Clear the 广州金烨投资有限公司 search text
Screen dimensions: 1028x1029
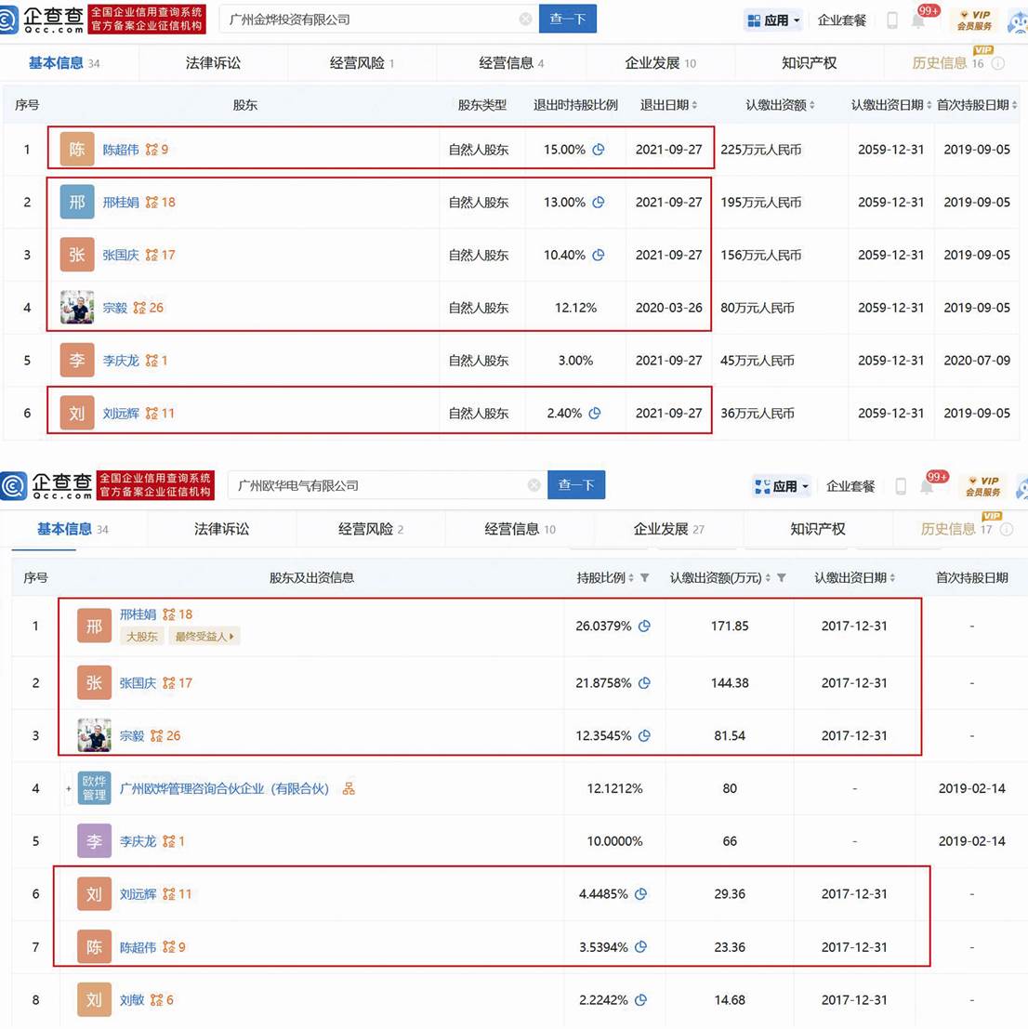(525, 20)
